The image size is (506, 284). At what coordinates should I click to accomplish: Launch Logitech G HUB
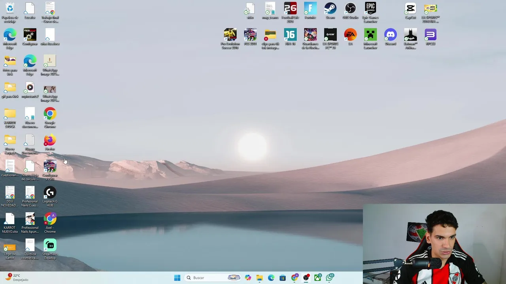[x=50, y=197]
